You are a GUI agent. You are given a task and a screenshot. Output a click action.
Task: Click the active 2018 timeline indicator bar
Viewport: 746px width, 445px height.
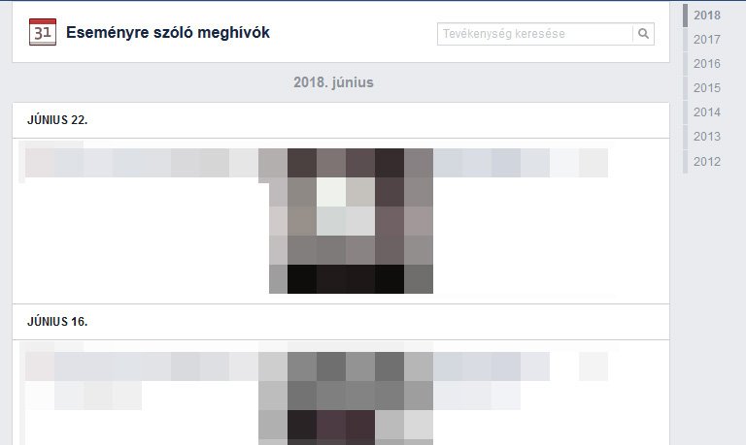(x=685, y=16)
